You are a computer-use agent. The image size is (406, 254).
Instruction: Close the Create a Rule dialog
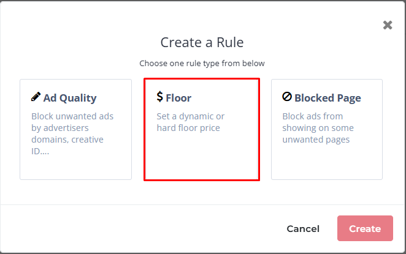pos(388,25)
